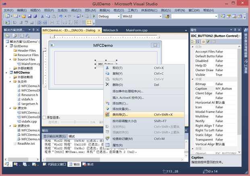Screen dimensions: 250x176
Task: Select ReadMe.txt in Solution Explorer
Action: point(24,143)
